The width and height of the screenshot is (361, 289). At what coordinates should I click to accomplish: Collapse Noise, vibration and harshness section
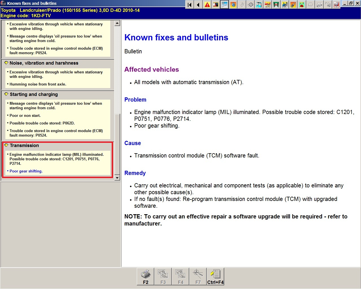pyautogui.click(x=6, y=63)
